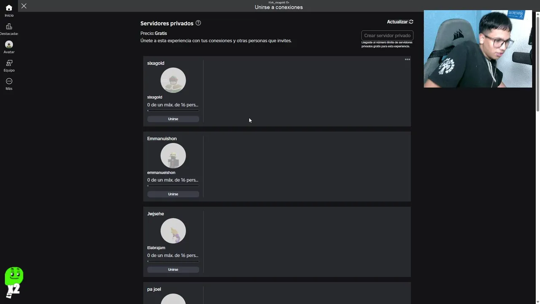Close the Unirse a conexiones dialog
This screenshot has width=540, height=304.
24,6
